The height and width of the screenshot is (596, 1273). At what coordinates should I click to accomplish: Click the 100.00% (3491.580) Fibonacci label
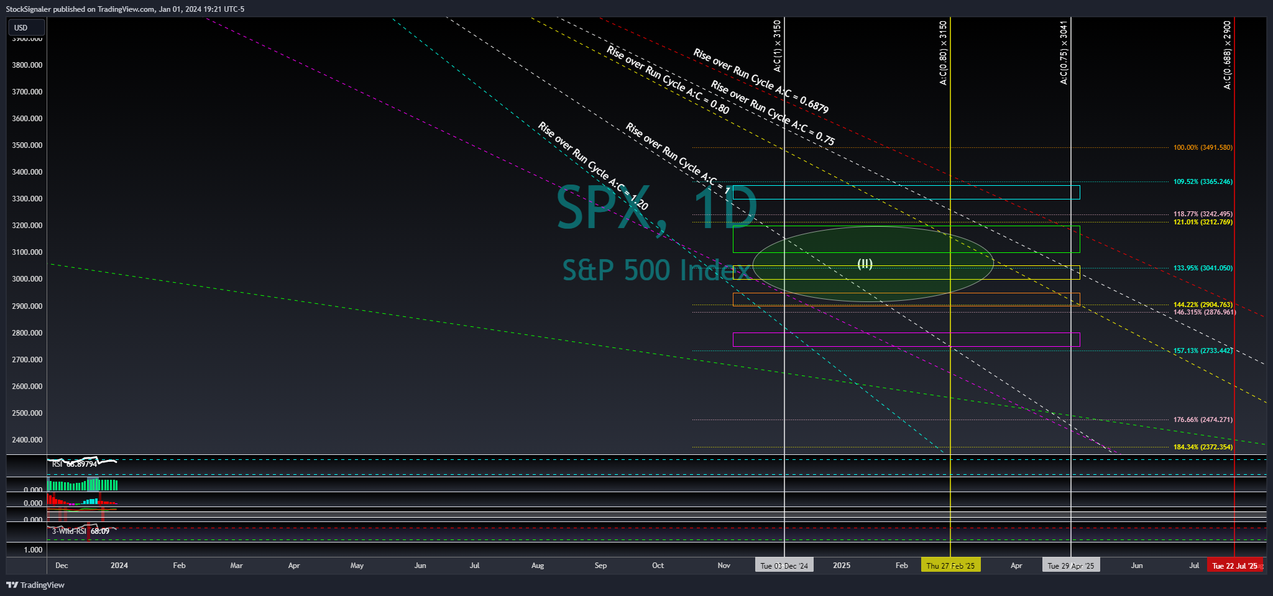pos(1203,148)
